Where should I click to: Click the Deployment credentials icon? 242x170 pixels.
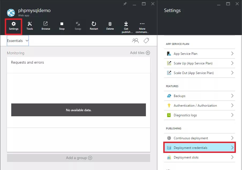(169, 148)
